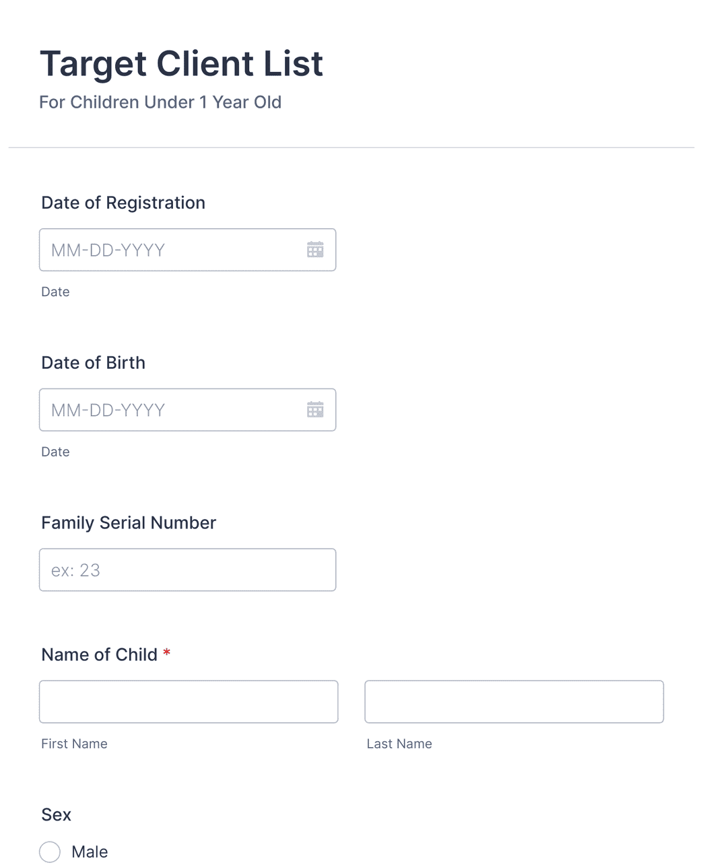Image resolution: width=703 pixels, height=865 pixels.
Task: Click the First Name field for Name of Child
Action: pyautogui.click(x=189, y=701)
